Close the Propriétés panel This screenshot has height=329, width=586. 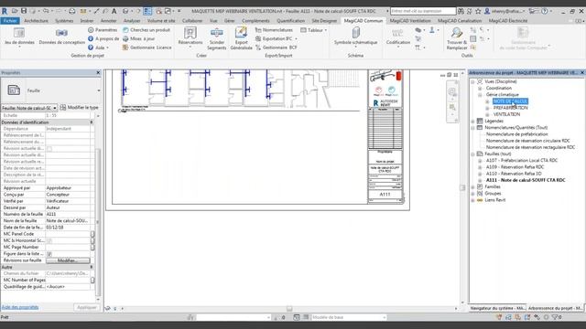[x=98, y=73]
